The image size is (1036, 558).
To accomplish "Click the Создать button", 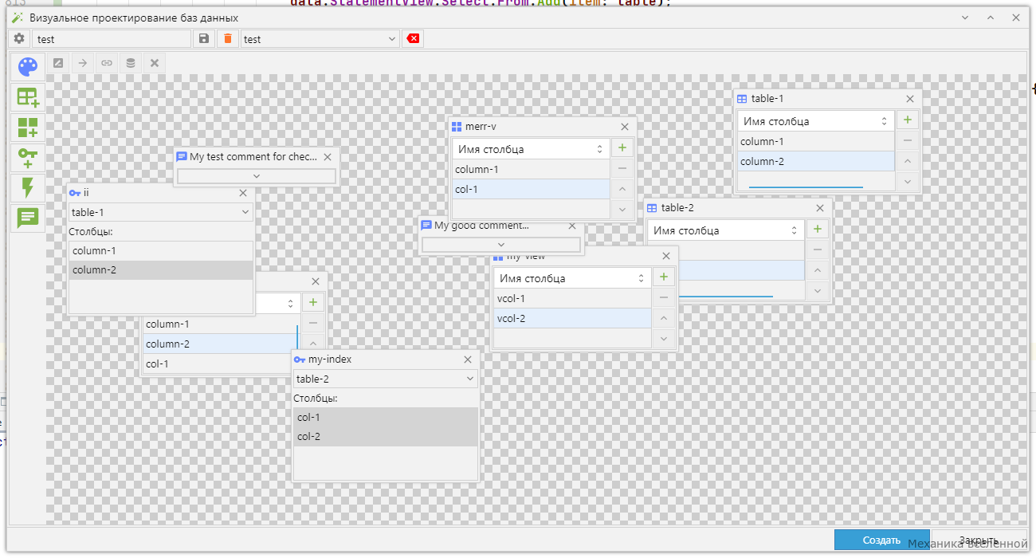I will (x=882, y=540).
